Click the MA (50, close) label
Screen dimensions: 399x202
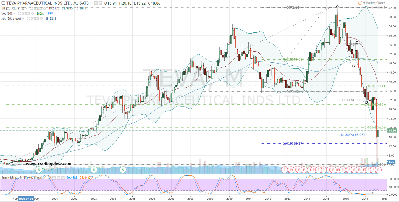pos(11,19)
